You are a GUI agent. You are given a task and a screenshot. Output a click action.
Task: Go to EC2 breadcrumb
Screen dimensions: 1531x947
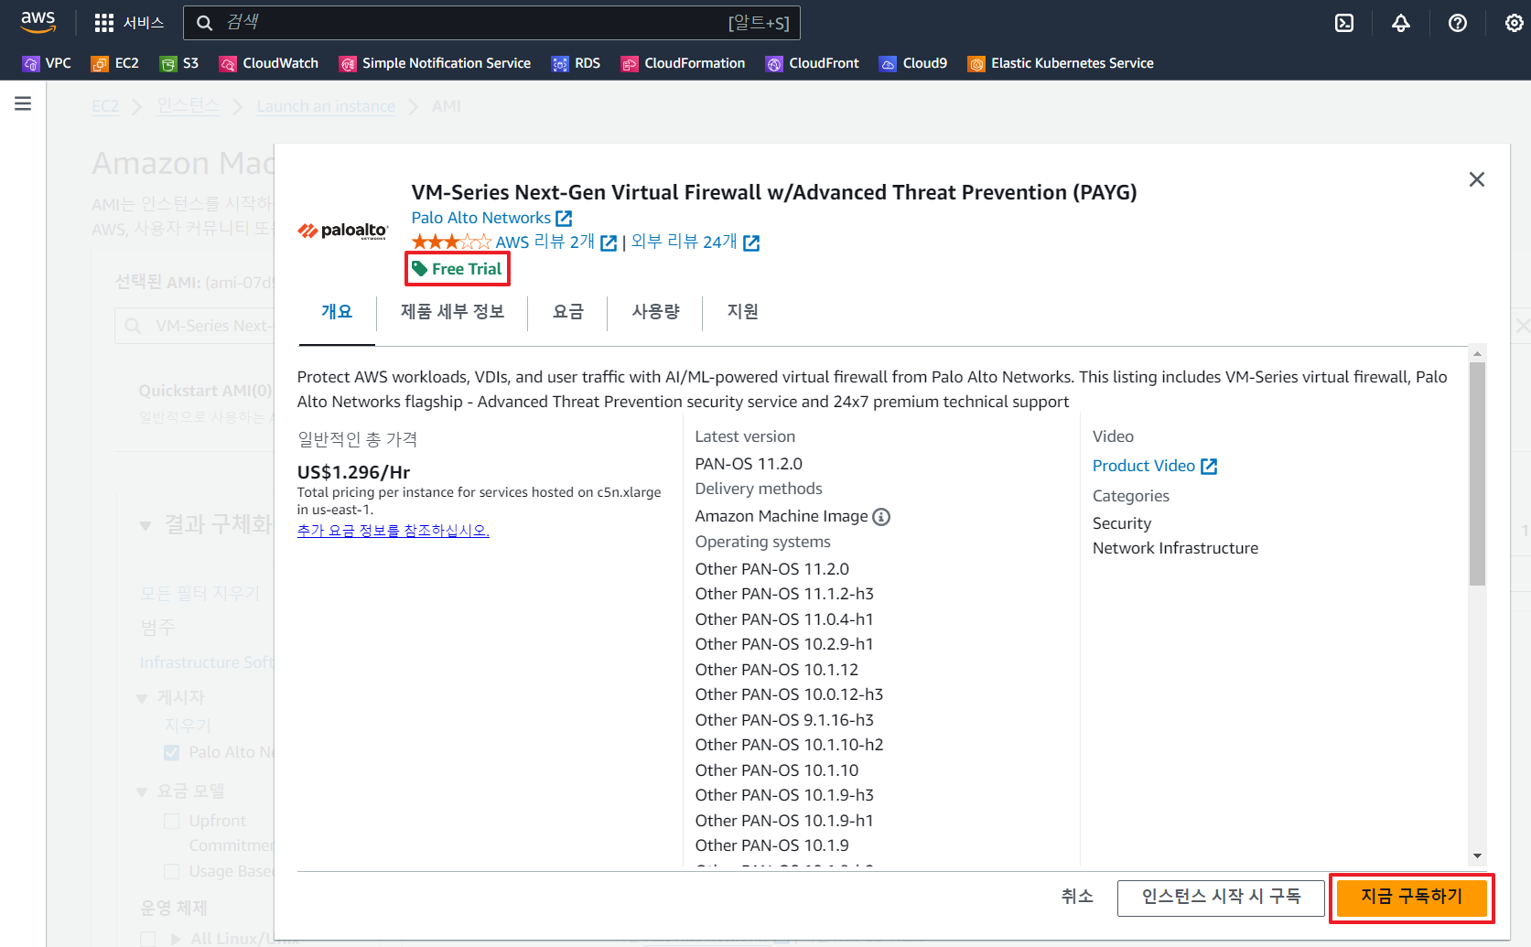pyautogui.click(x=105, y=106)
